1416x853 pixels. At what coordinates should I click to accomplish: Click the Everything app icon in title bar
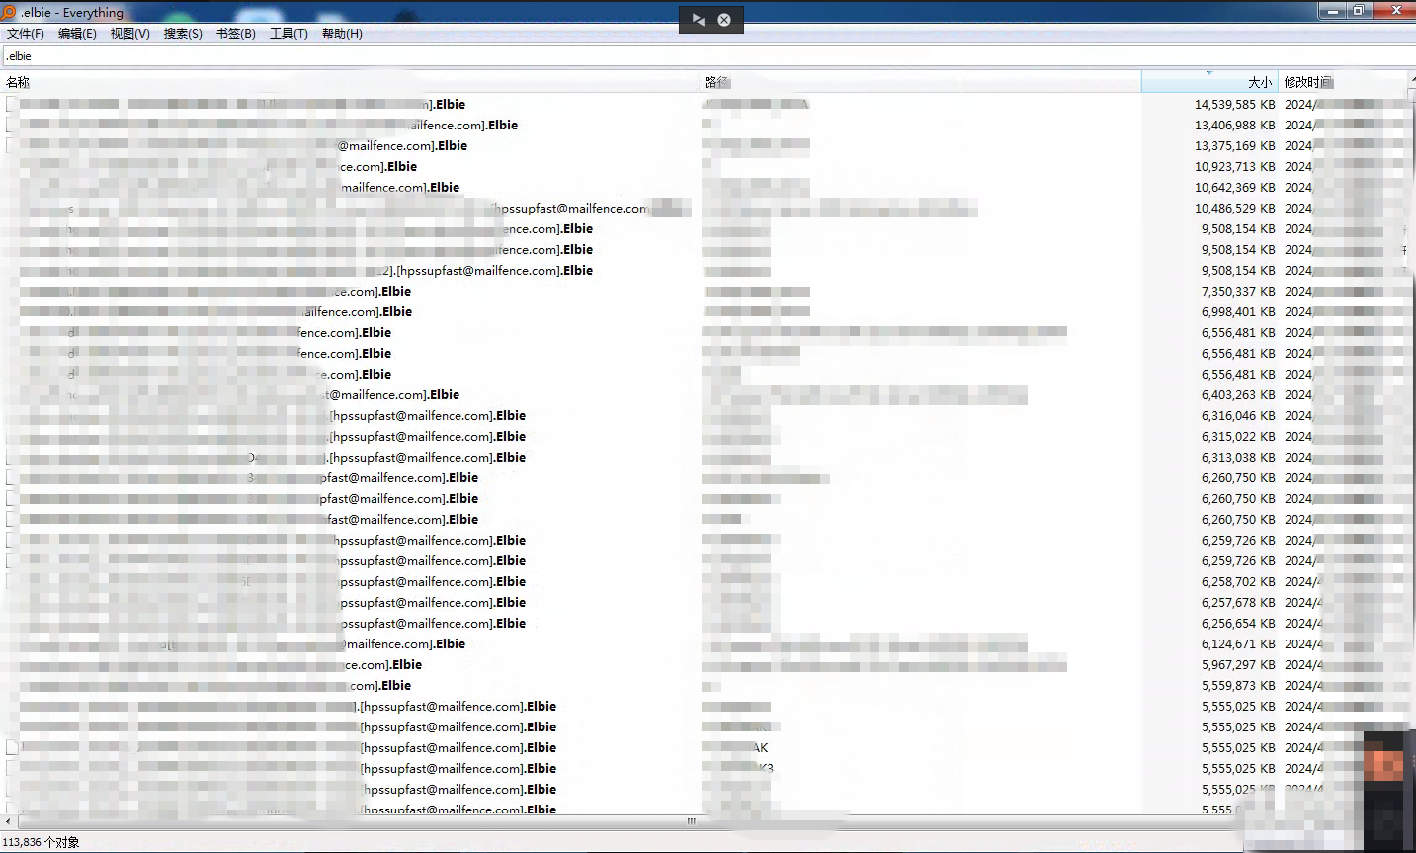[x=8, y=12]
